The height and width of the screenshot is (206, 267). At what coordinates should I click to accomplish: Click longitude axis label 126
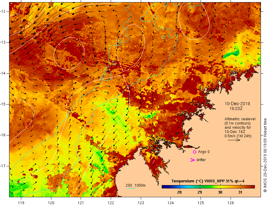pyautogui.click(x=231, y=203)
